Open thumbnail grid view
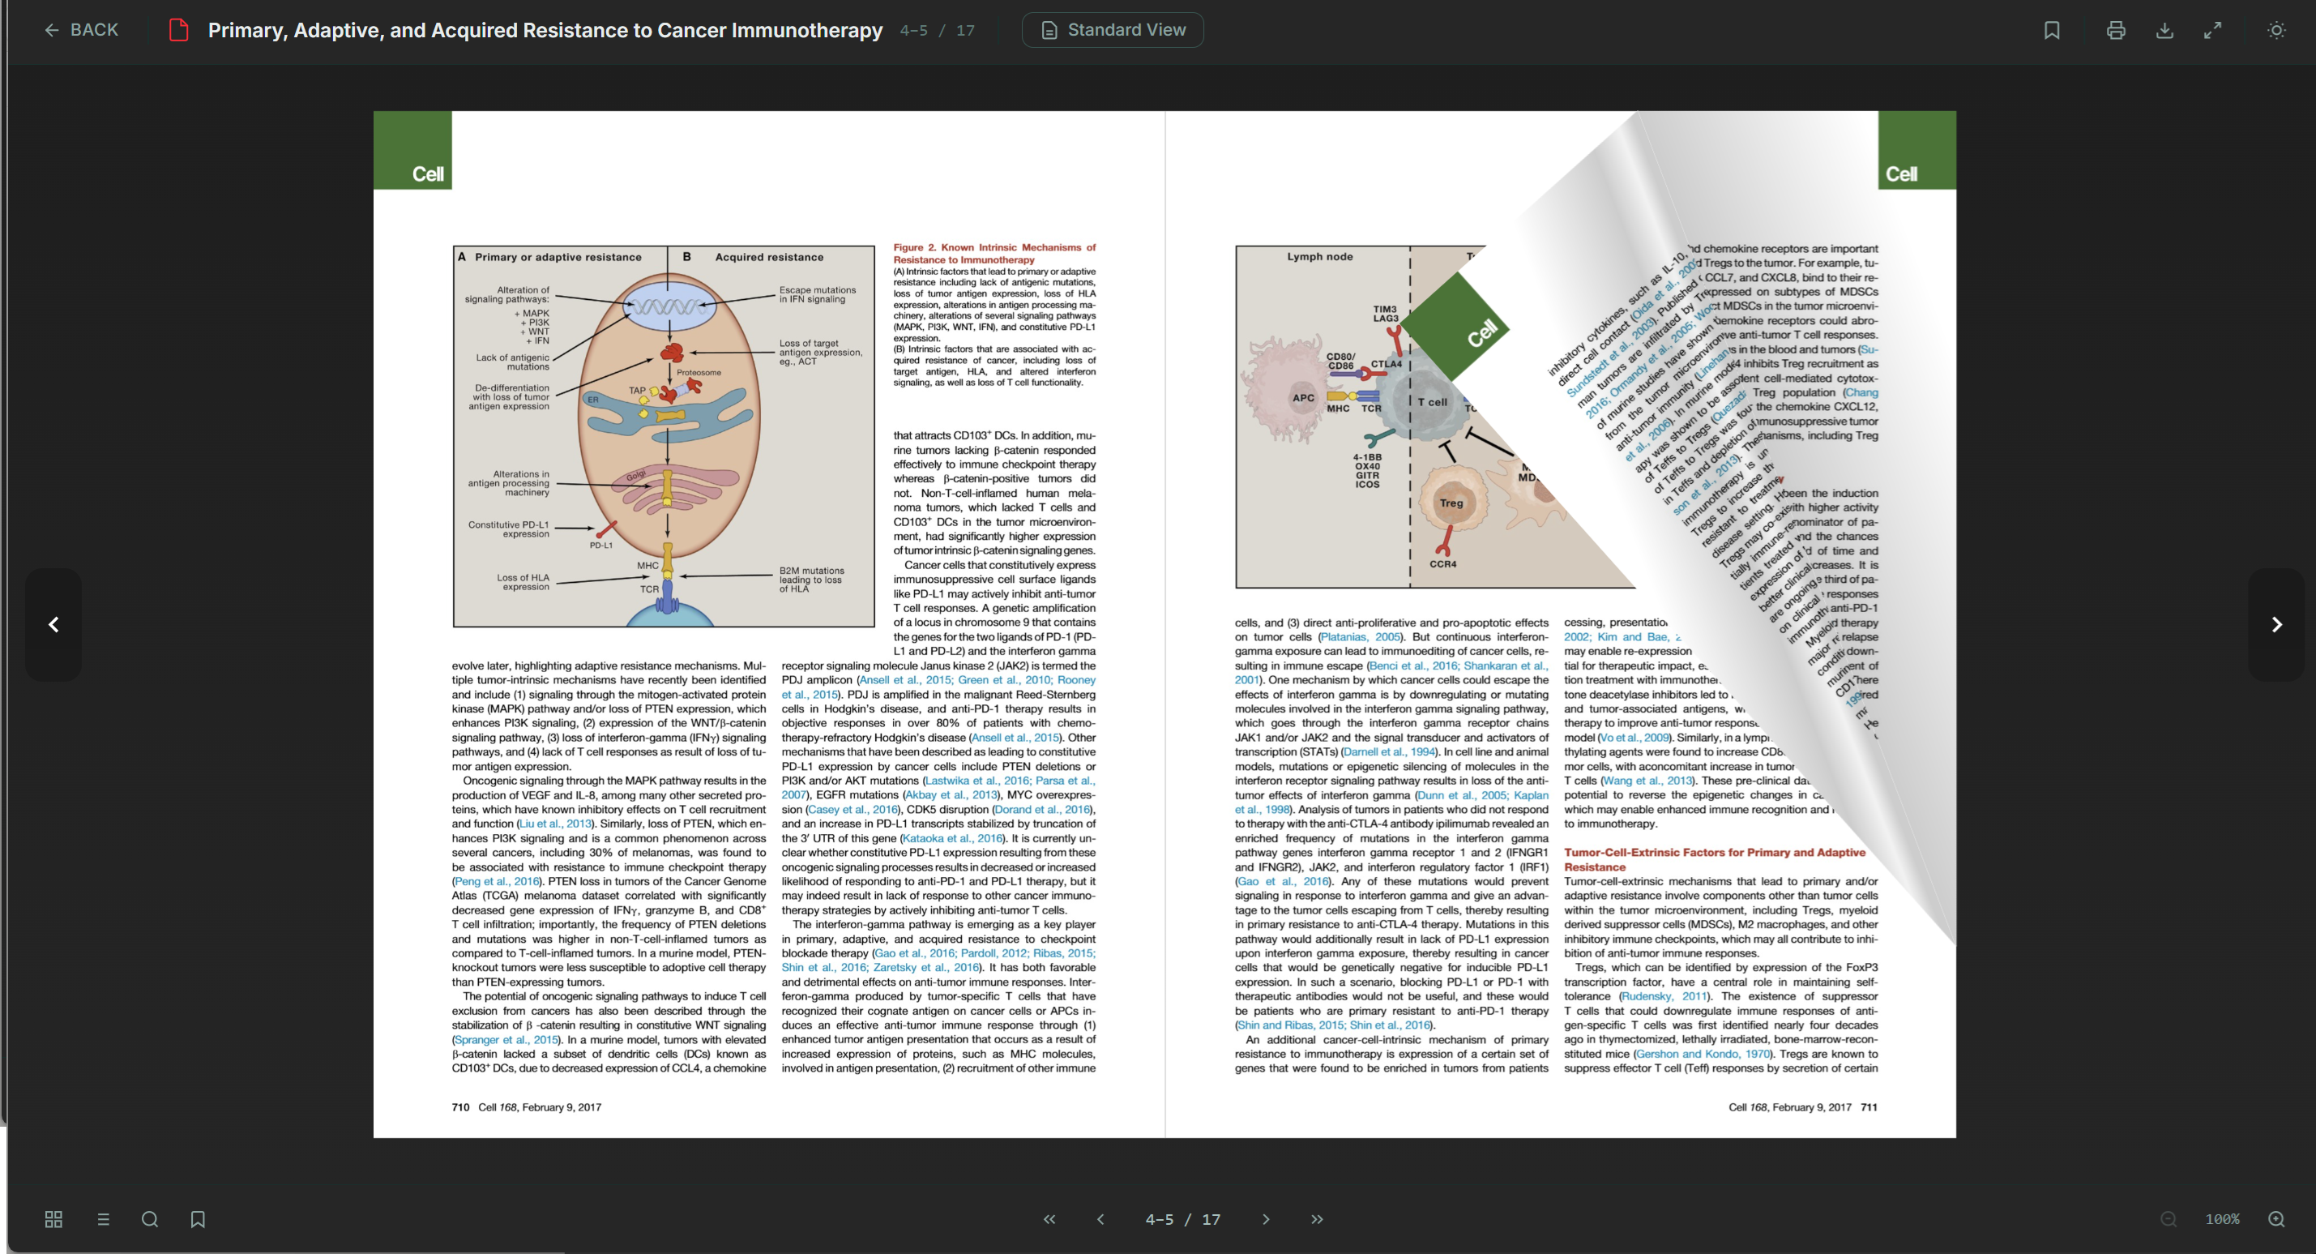 (54, 1219)
